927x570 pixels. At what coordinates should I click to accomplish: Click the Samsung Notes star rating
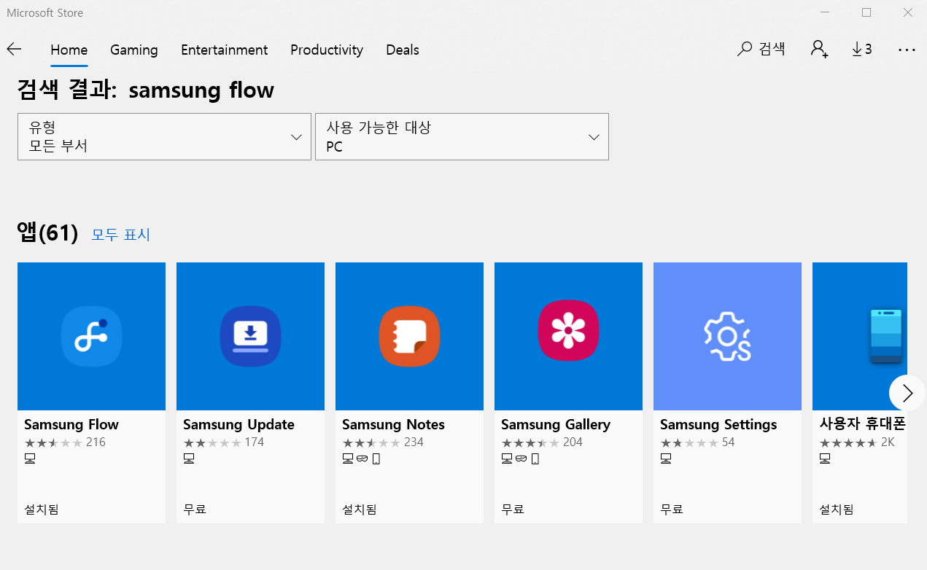tap(371, 442)
